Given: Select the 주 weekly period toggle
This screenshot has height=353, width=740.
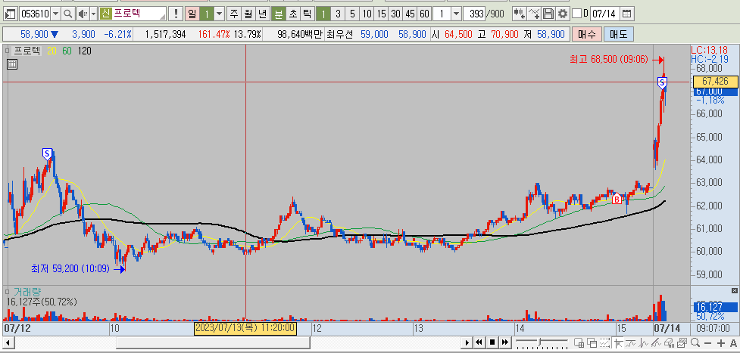Looking at the screenshot, I should [234, 14].
